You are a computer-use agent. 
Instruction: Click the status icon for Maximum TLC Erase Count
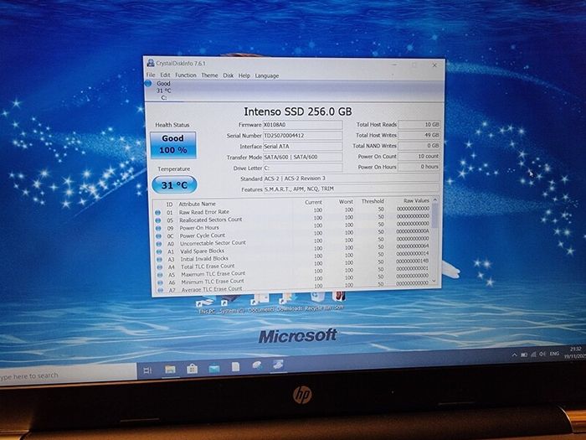tap(160, 275)
